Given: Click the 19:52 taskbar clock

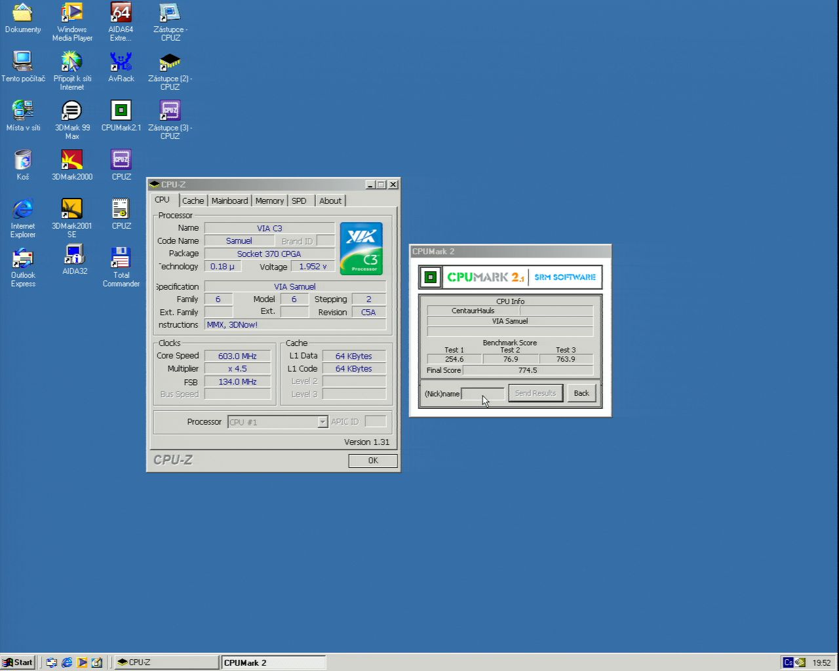Looking at the screenshot, I should point(821,662).
